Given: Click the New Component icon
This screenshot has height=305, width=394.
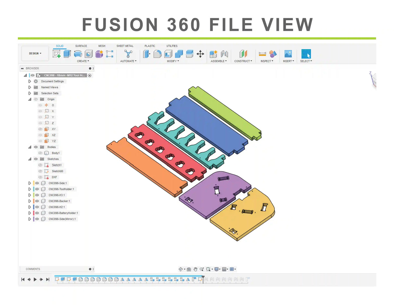Looking at the screenshot, I should pos(213,54).
